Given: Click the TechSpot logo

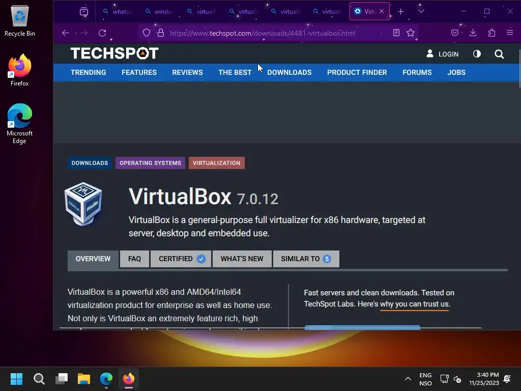Looking at the screenshot, I should 114,53.
